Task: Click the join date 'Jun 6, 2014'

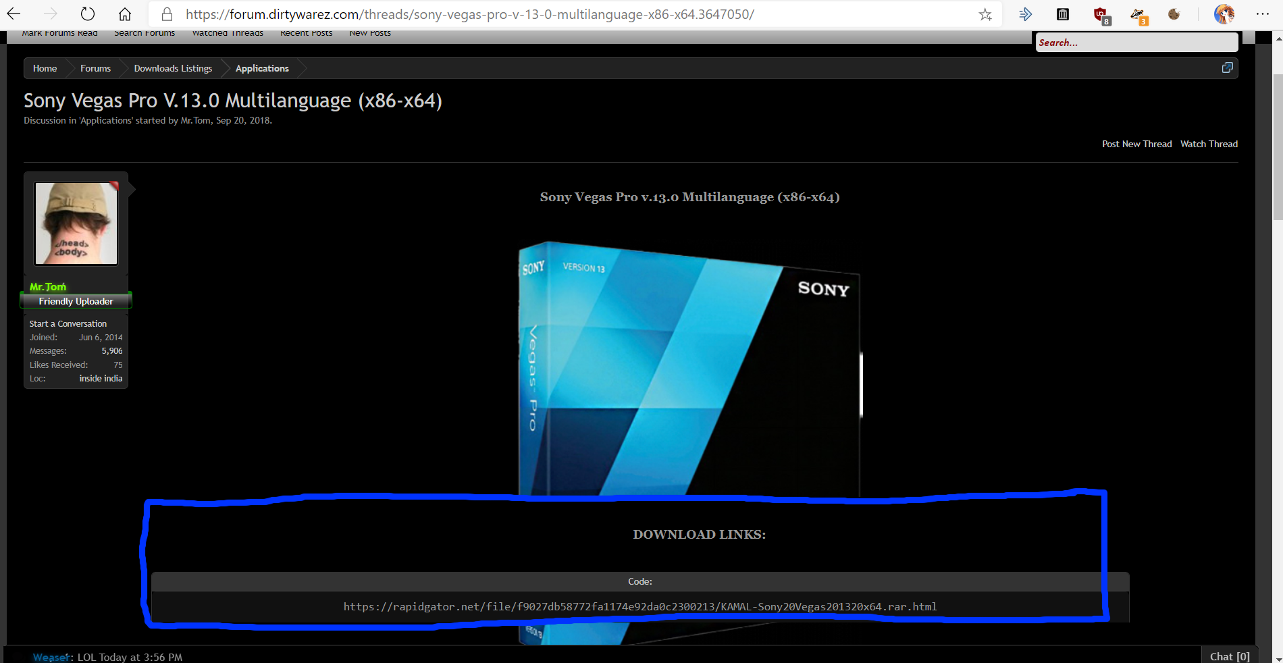Action: coord(101,338)
